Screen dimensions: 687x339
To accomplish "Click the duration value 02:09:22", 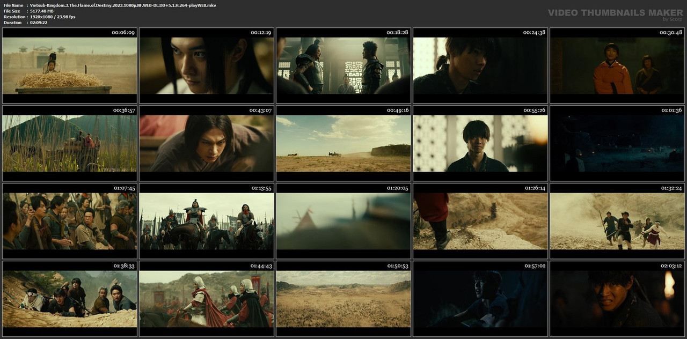I will [39, 23].
